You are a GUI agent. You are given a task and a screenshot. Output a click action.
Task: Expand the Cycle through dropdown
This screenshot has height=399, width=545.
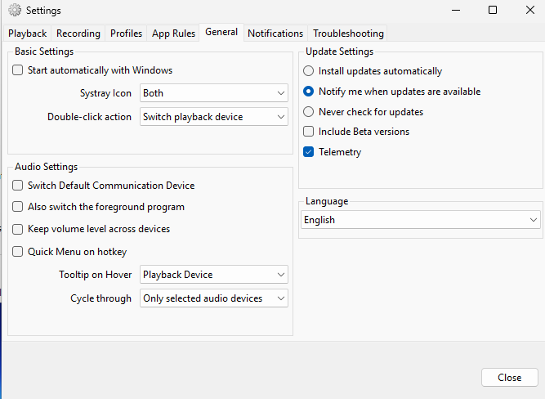pos(214,298)
